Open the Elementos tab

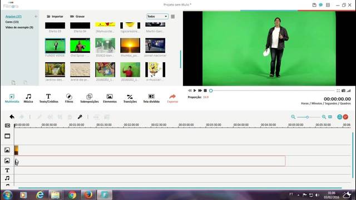tap(110, 98)
